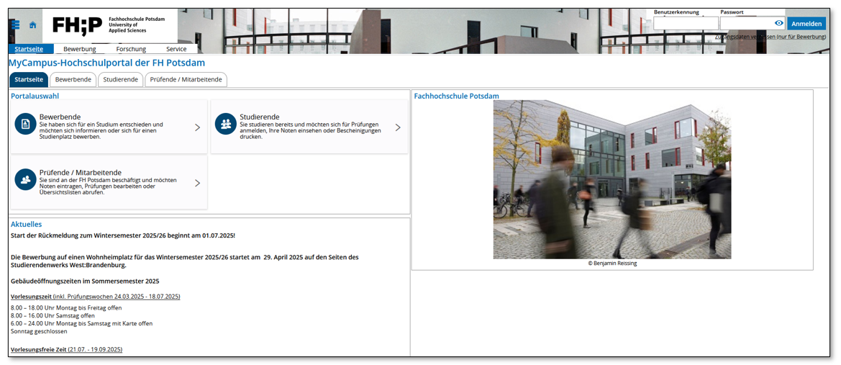This screenshot has width=841, height=365.
Task: Switch to the Studierende tab
Action: (120, 79)
